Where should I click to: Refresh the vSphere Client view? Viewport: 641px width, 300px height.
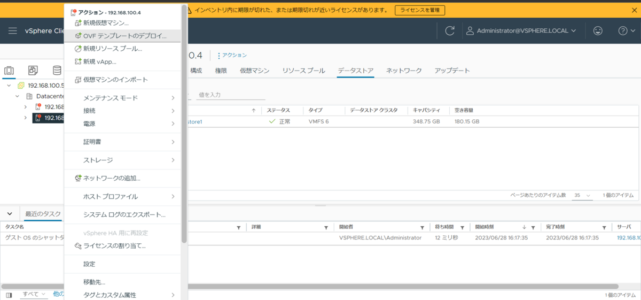[x=450, y=30]
